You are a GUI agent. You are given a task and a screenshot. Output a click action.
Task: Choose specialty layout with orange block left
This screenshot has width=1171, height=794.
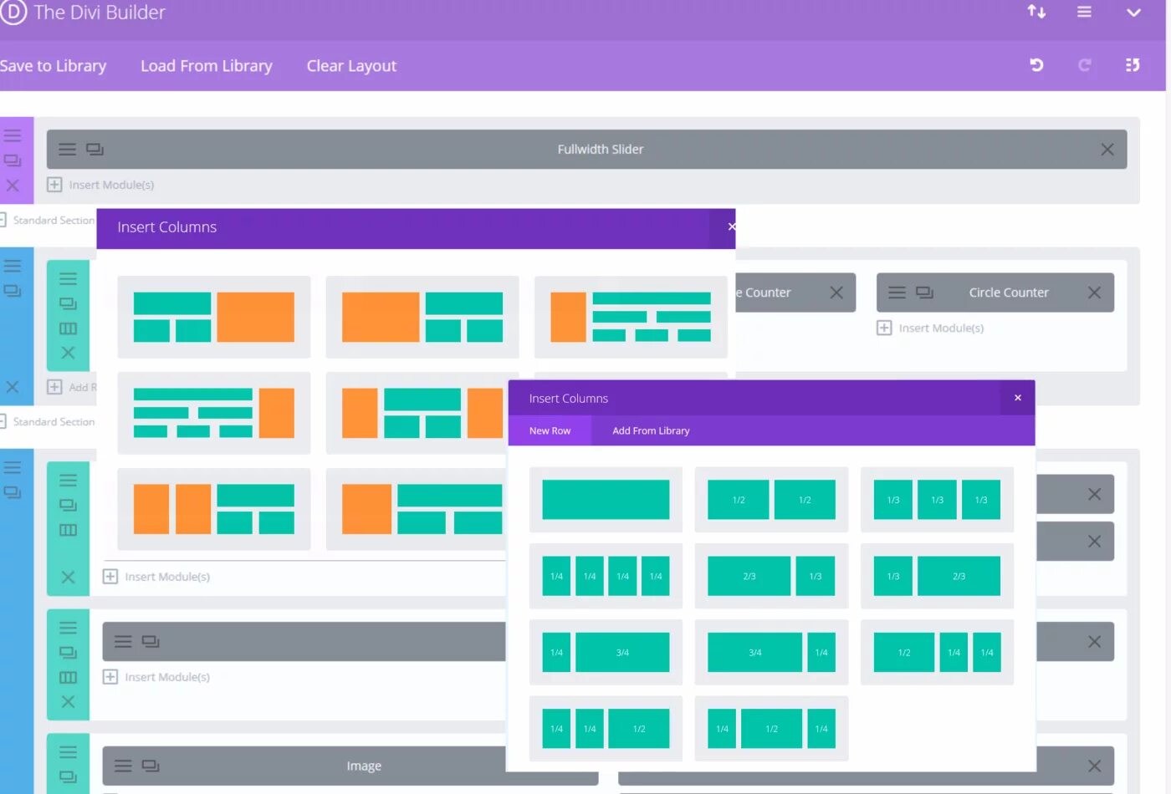point(422,317)
